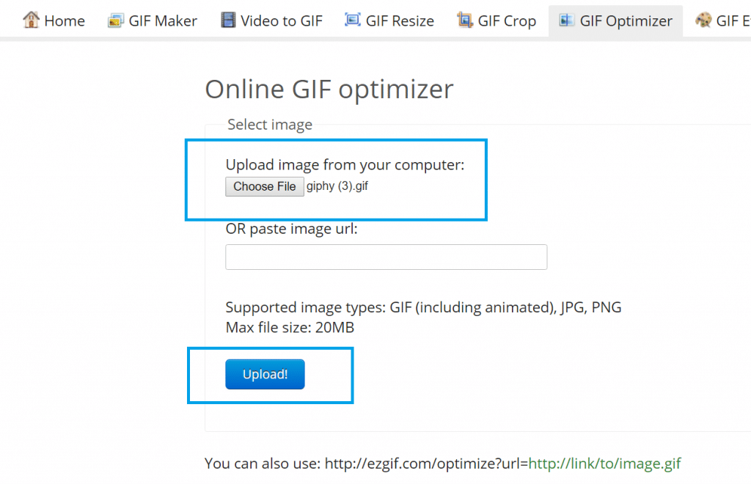Viewport: 751px width, 484px height.
Task: Click inside the paste image url field
Action: [387, 257]
